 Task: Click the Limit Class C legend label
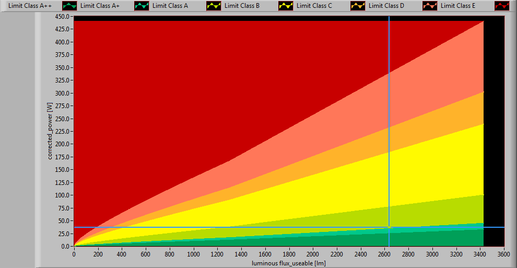[x=314, y=6]
